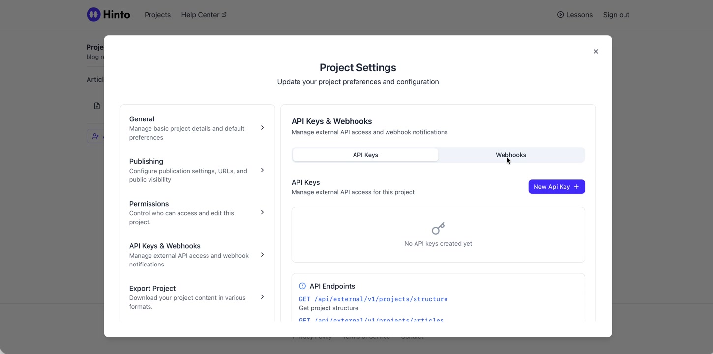The image size is (713, 354).
Task: Click the Hinto logo icon
Action: point(93,15)
